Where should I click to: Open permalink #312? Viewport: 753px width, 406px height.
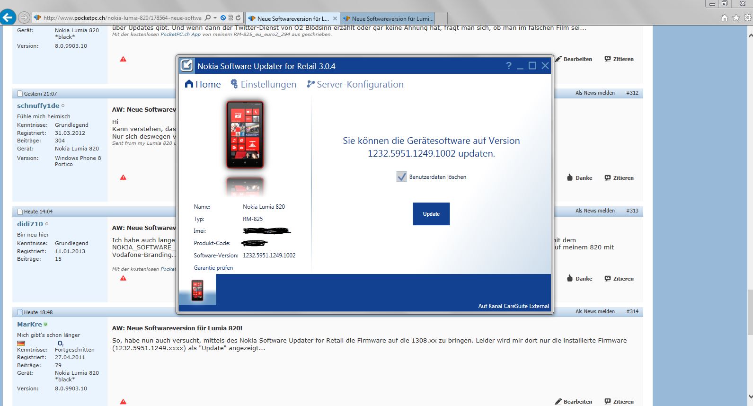click(632, 93)
